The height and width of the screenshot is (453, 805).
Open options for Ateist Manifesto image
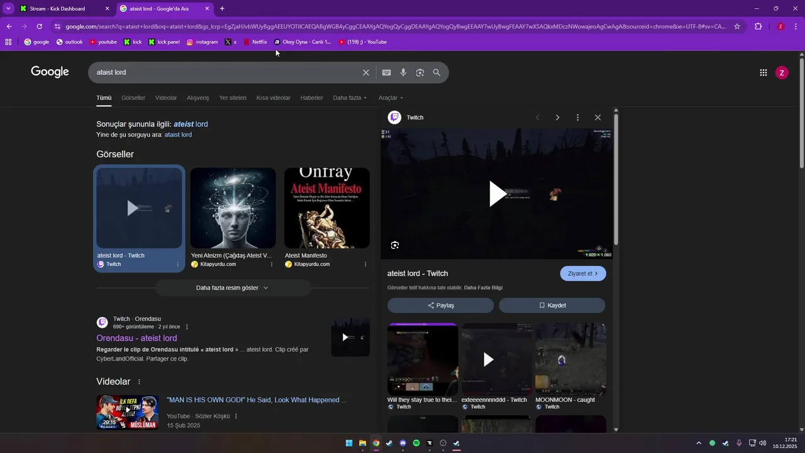click(365, 264)
